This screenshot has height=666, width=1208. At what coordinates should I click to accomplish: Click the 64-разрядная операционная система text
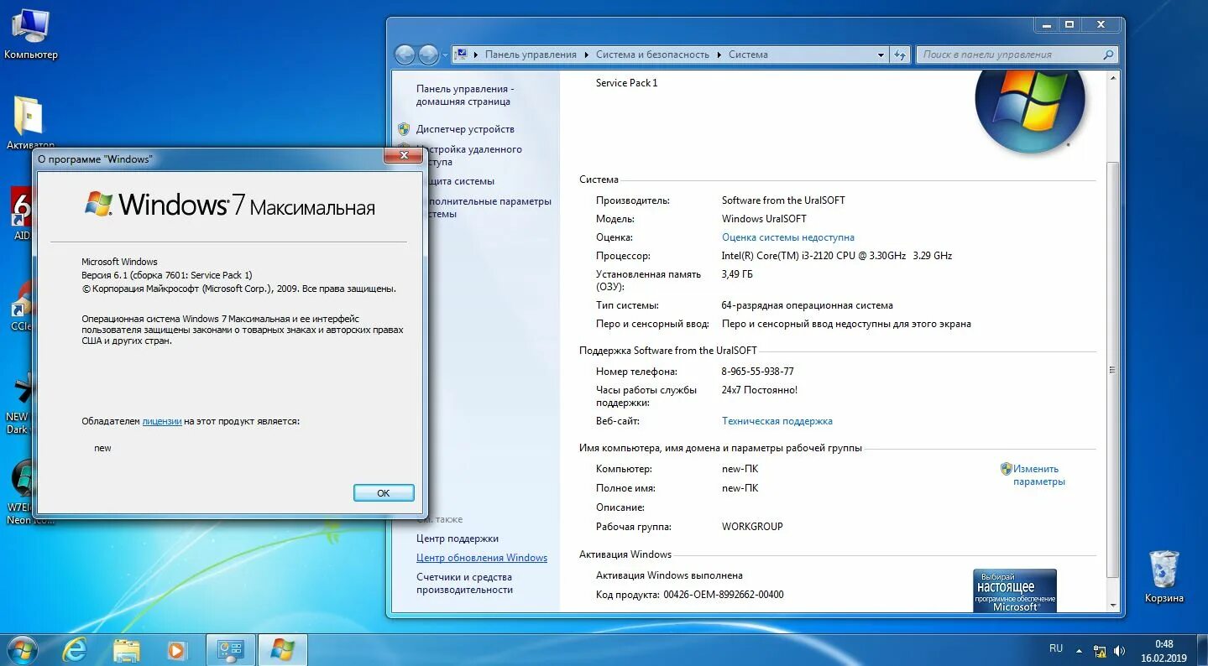[x=807, y=305]
